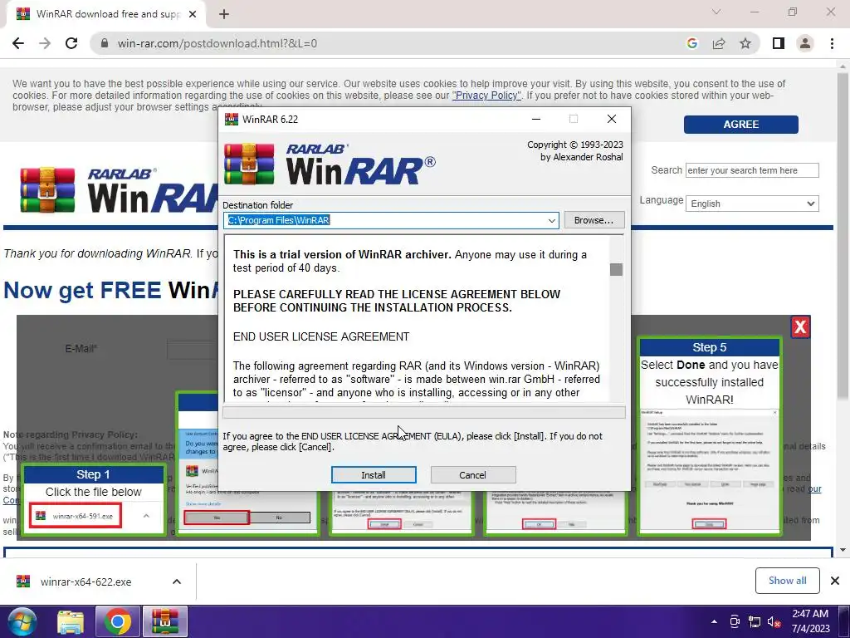Open File Explorer from the taskbar
The height and width of the screenshot is (638, 850).
(71, 621)
